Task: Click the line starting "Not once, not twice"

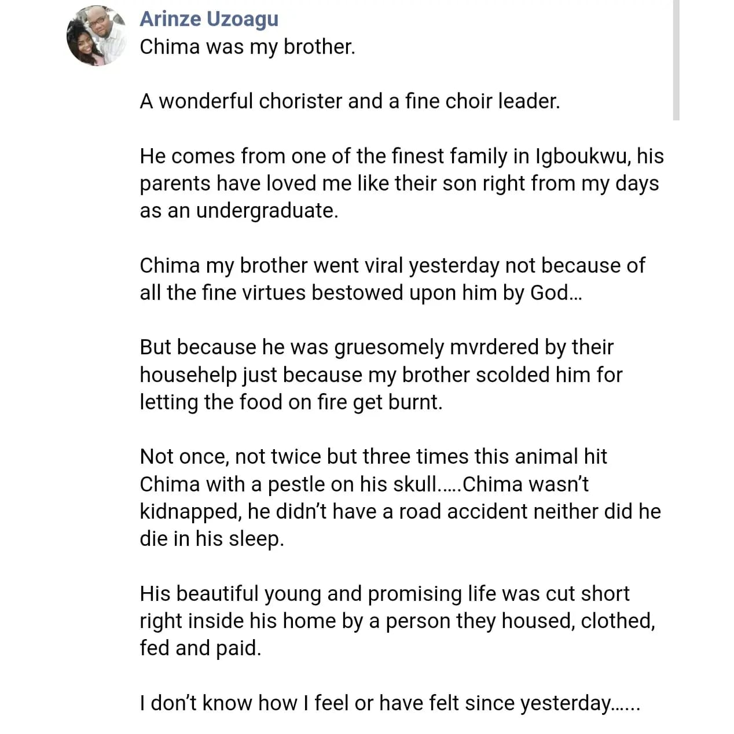Action: (x=373, y=457)
